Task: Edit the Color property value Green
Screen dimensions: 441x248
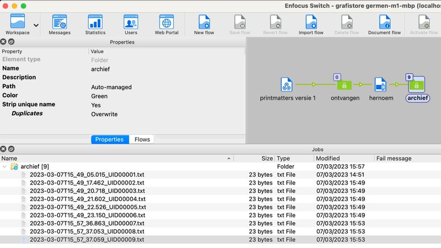Action: coord(99,96)
